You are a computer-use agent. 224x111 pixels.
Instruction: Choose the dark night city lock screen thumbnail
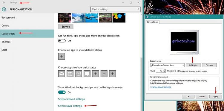pyautogui.click(x=65, y=18)
